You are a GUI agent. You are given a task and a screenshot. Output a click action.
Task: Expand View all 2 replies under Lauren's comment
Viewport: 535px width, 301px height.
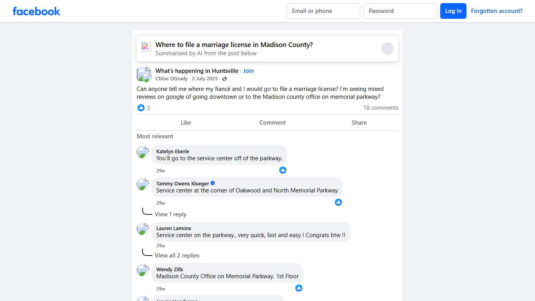(x=177, y=255)
